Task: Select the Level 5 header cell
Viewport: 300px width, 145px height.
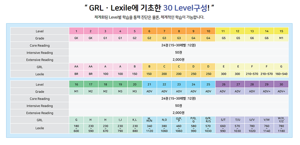Action: coord(135,31)
